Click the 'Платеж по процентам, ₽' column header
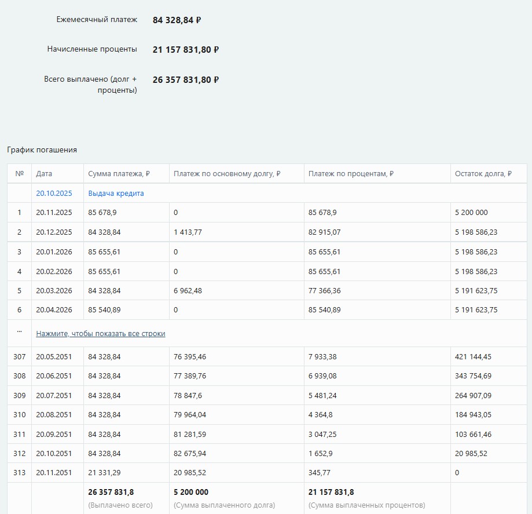This screenshot has height=514, width=532. coord(351,174)
